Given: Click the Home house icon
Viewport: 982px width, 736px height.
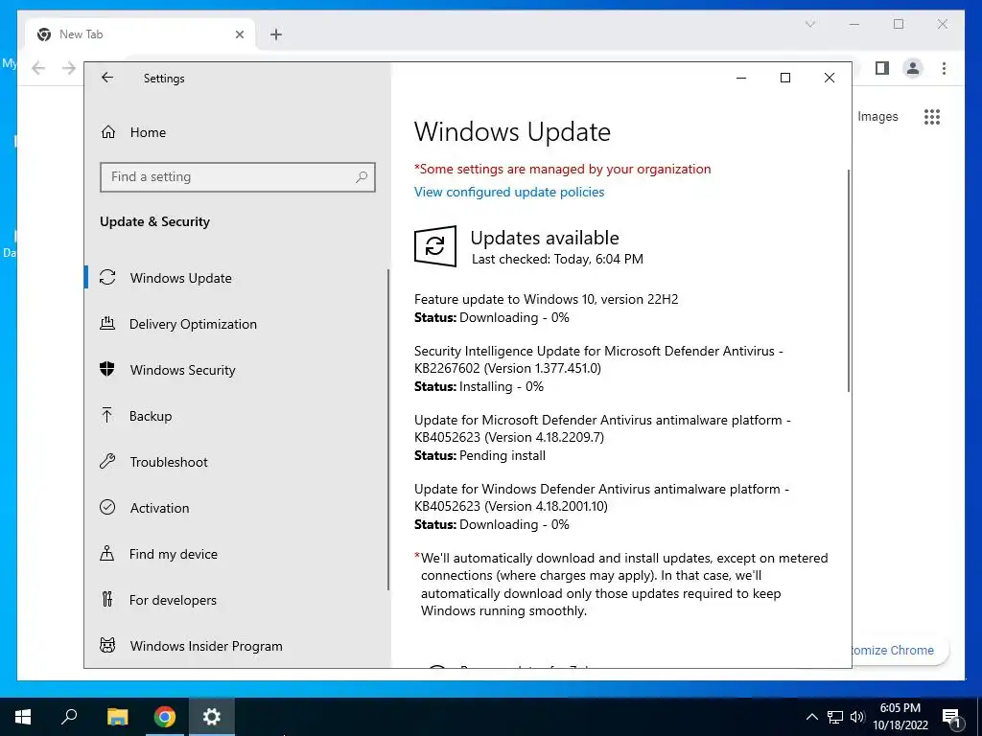Looking at the screenshot, I should [x=108, y=132].
